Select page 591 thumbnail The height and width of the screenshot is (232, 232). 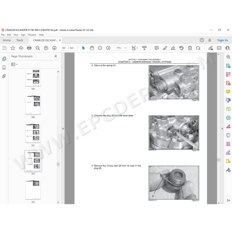click(x=33, y=133)
